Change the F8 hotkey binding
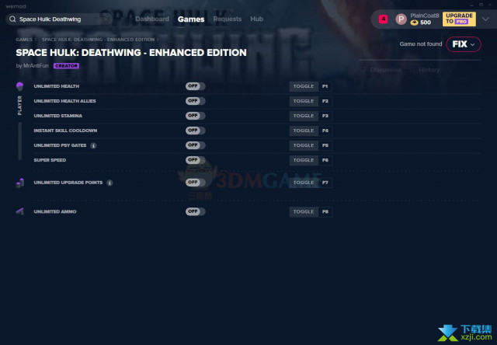497x345 pixels. pyautogui.click(x=325, y=212)
